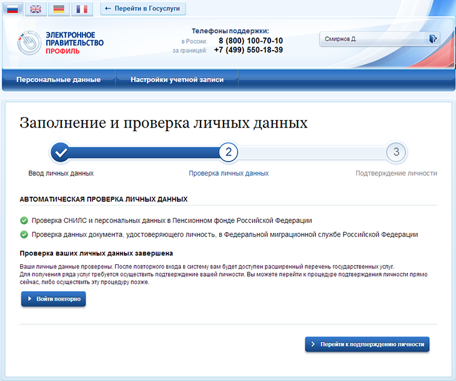Click Перейти к подтверждению личности button

pos(367,344)
